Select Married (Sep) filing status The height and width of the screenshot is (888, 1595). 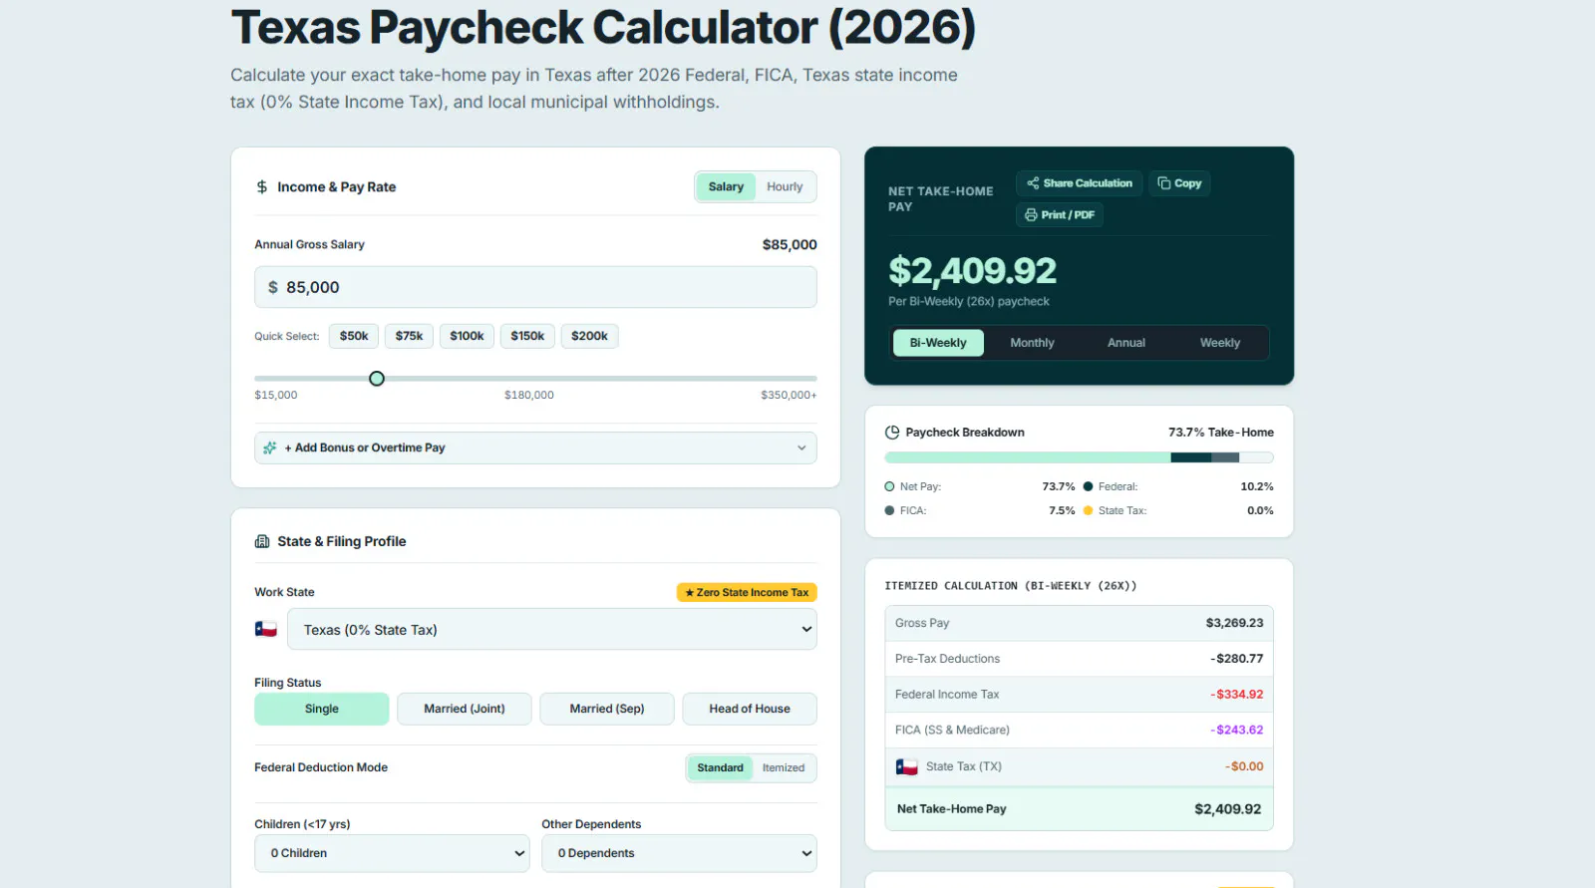click(x=607, y=709)
